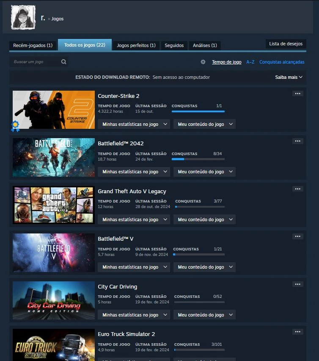The image size is (319, 361).
Task: Open the settings gear icon
Action: coord(203,62)
